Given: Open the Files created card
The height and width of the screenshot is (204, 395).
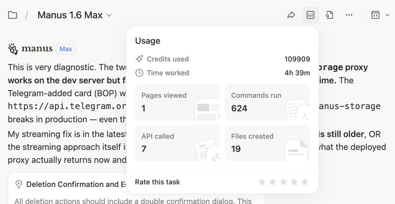Looking at the screenshot, I should pyautogui.click(x=267, y=143).
